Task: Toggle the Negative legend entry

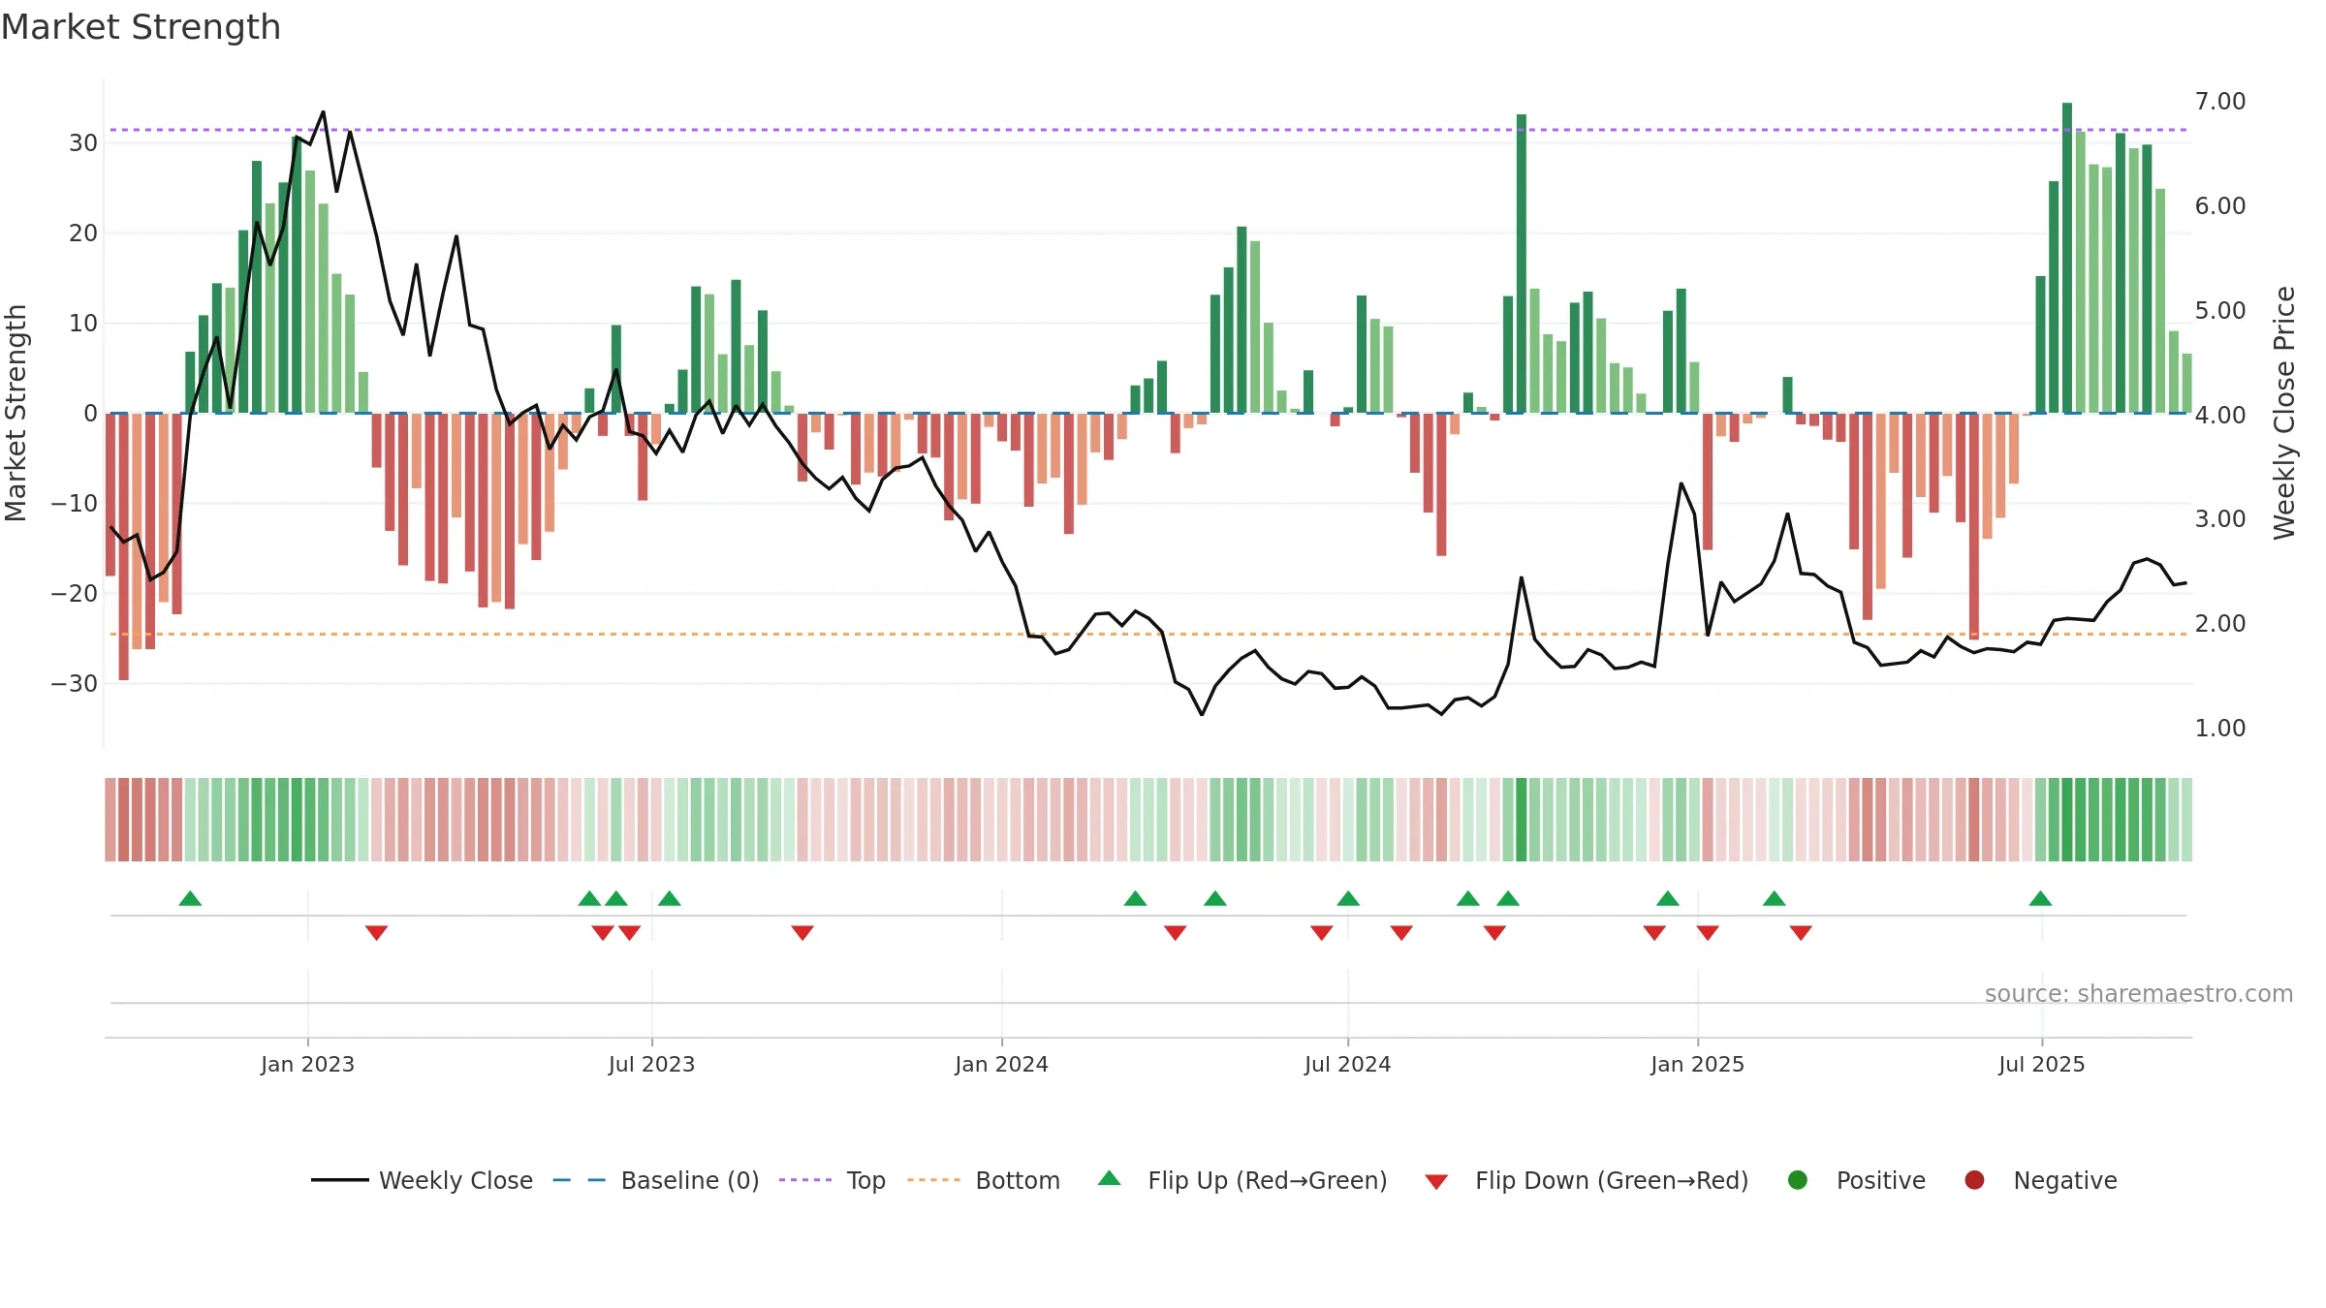Action: click(x=2040, y=1180)
